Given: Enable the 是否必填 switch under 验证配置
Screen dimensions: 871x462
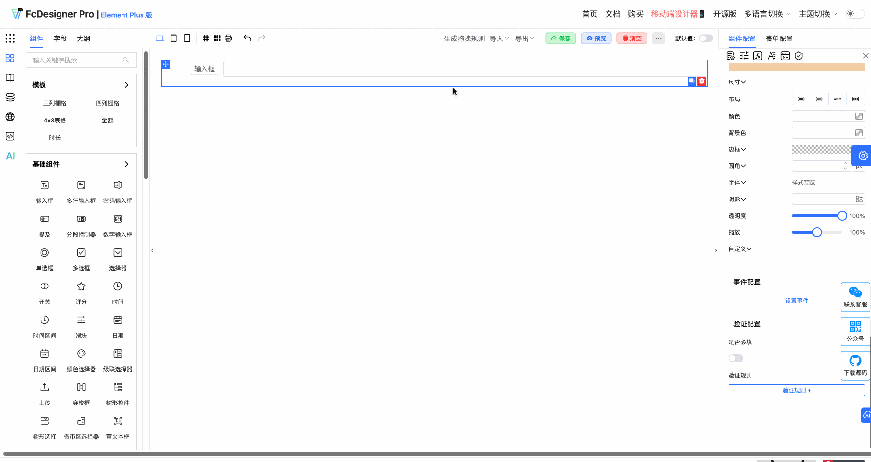Looking at the screenshot, I should coord(736,358).
